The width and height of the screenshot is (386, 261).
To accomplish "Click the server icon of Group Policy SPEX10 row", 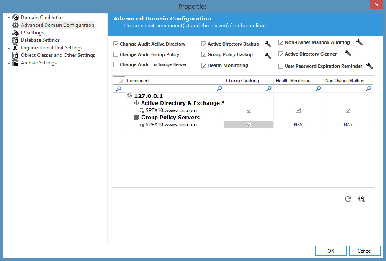I will coord(142,125).
